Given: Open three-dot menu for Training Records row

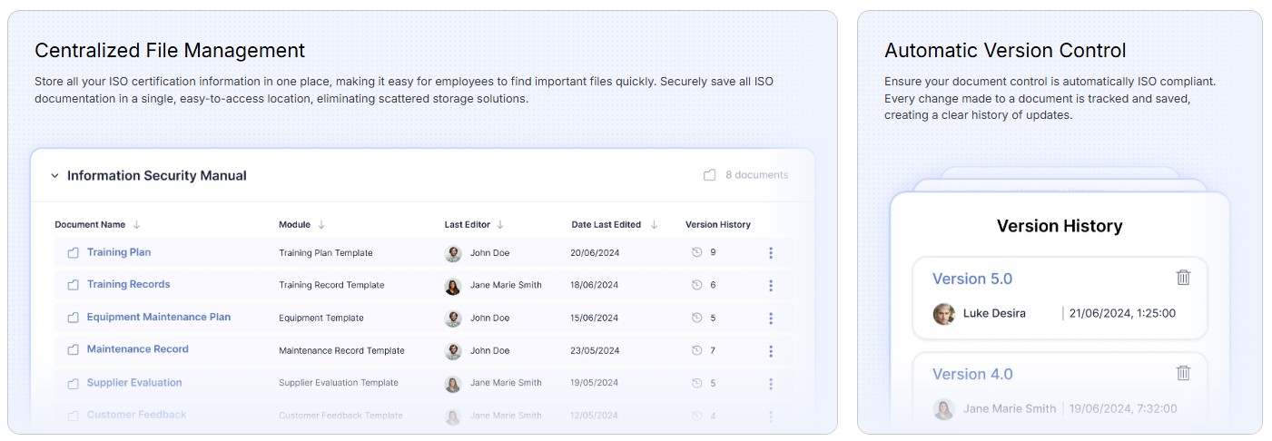Looking at the screenshot, I should click(x=771, y=285).
